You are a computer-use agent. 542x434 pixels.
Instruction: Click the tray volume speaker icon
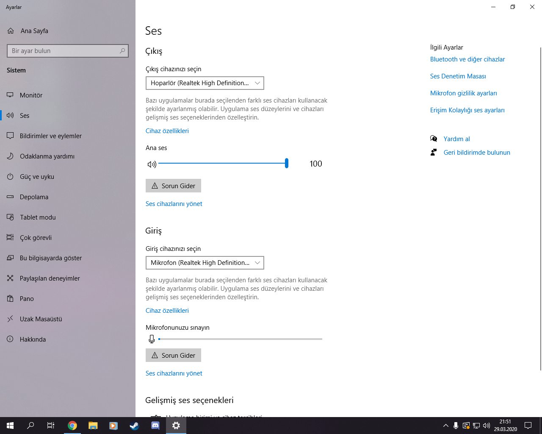tap(487, 426)
